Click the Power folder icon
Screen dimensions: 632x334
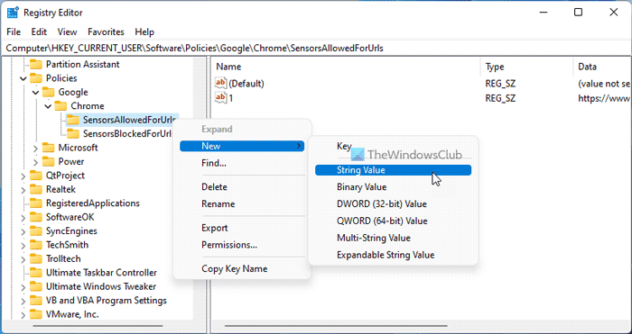(49, 161)
